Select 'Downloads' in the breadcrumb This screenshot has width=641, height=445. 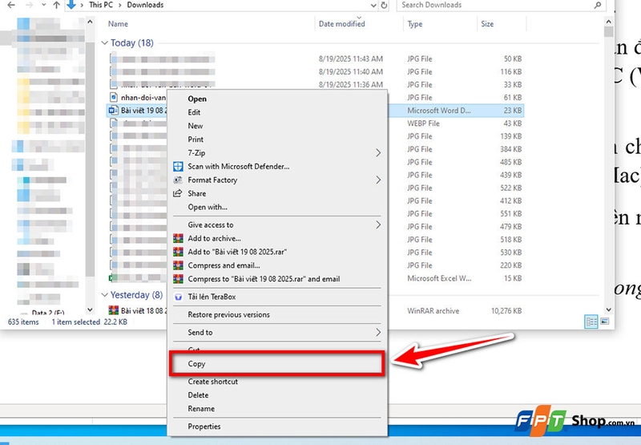(145, 5)
